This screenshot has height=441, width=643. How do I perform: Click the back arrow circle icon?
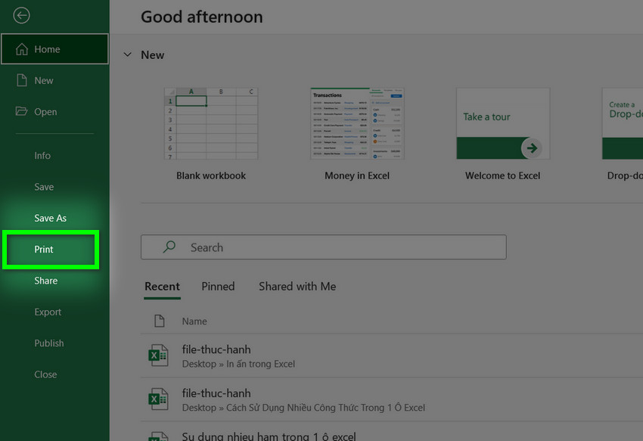21,15
